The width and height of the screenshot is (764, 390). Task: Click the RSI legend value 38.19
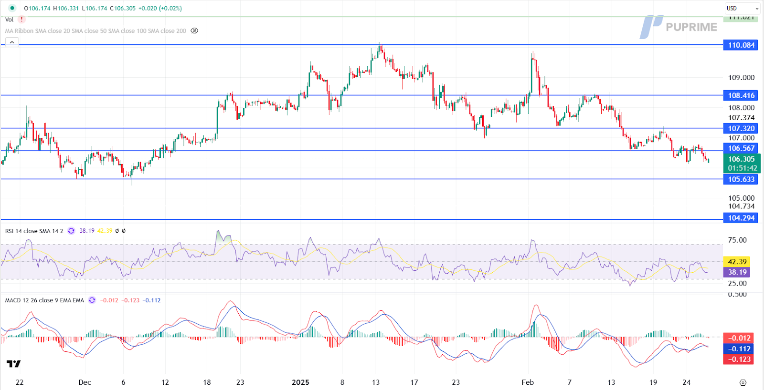coord(87,231)
